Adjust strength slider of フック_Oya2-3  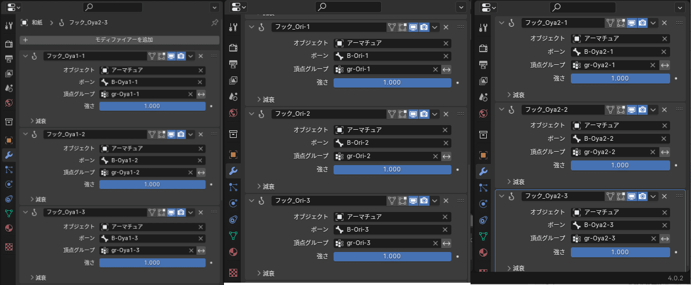(x=620, y=252)
